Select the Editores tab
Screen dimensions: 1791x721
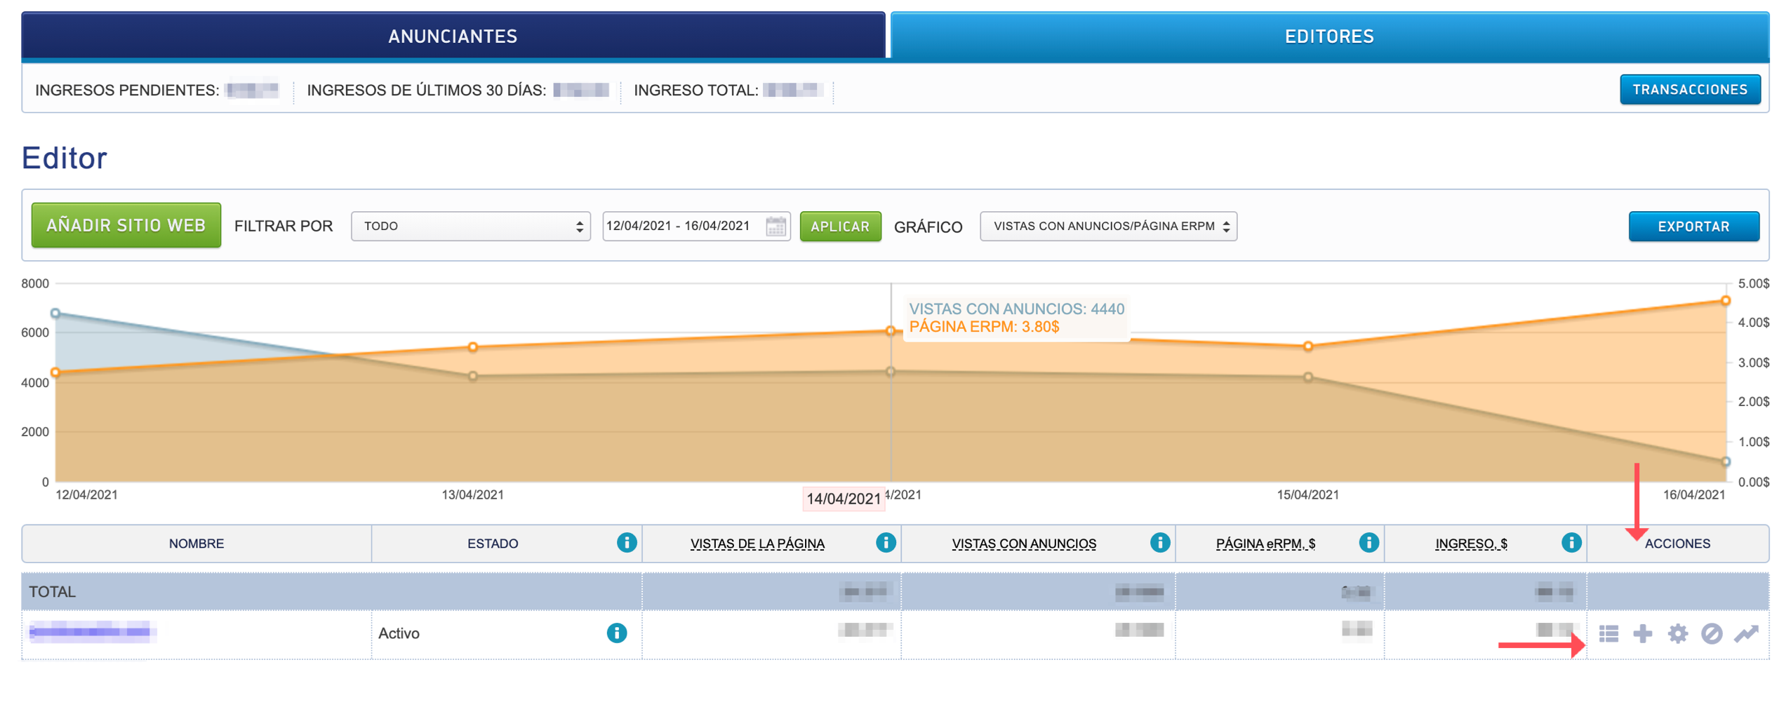click(1329, 36)
